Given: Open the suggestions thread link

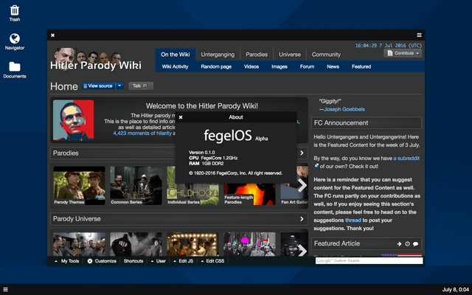Looking at the screenshot, I should (353, 220).
